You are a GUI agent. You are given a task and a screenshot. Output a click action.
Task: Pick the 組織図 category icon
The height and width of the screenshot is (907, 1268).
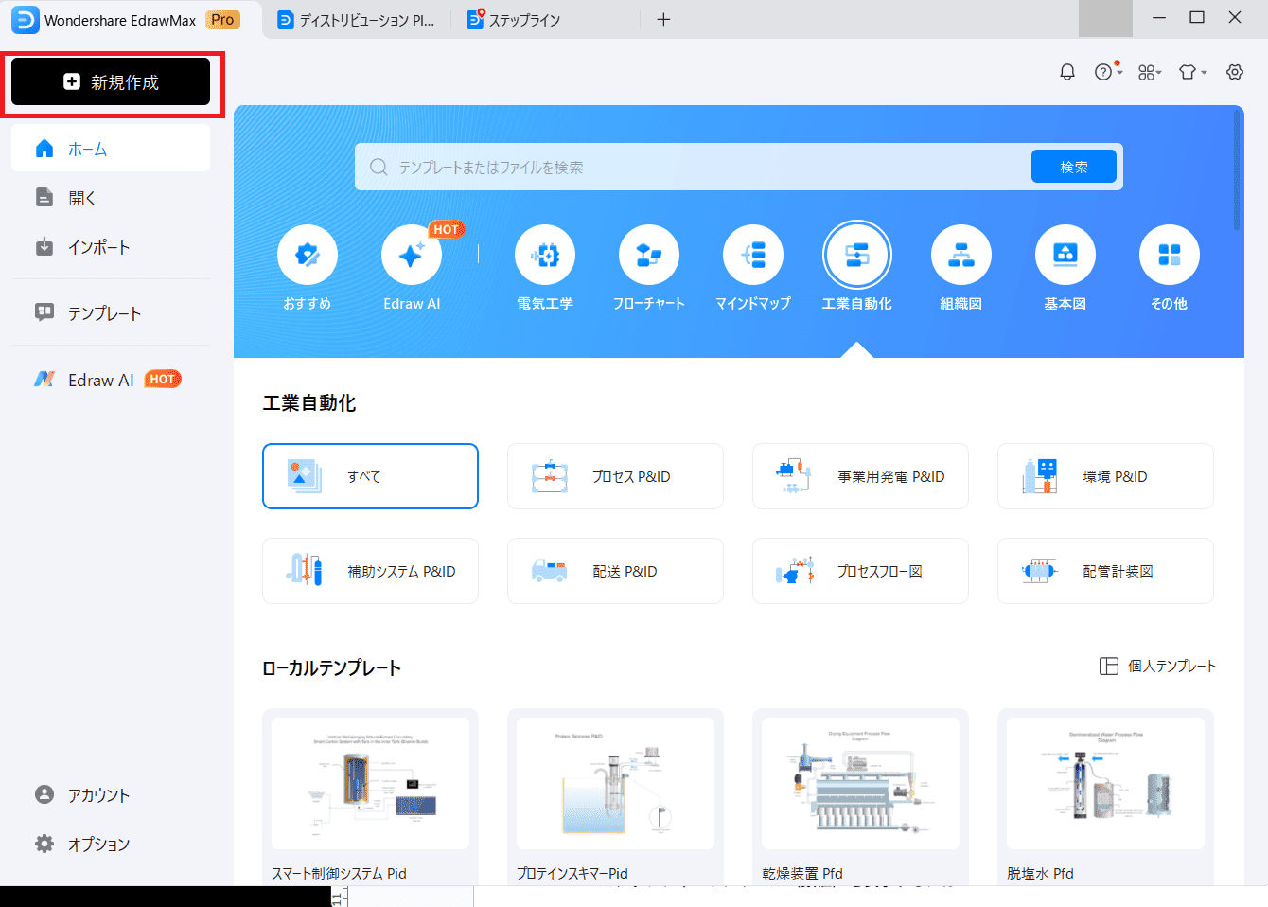coord(961,256)
